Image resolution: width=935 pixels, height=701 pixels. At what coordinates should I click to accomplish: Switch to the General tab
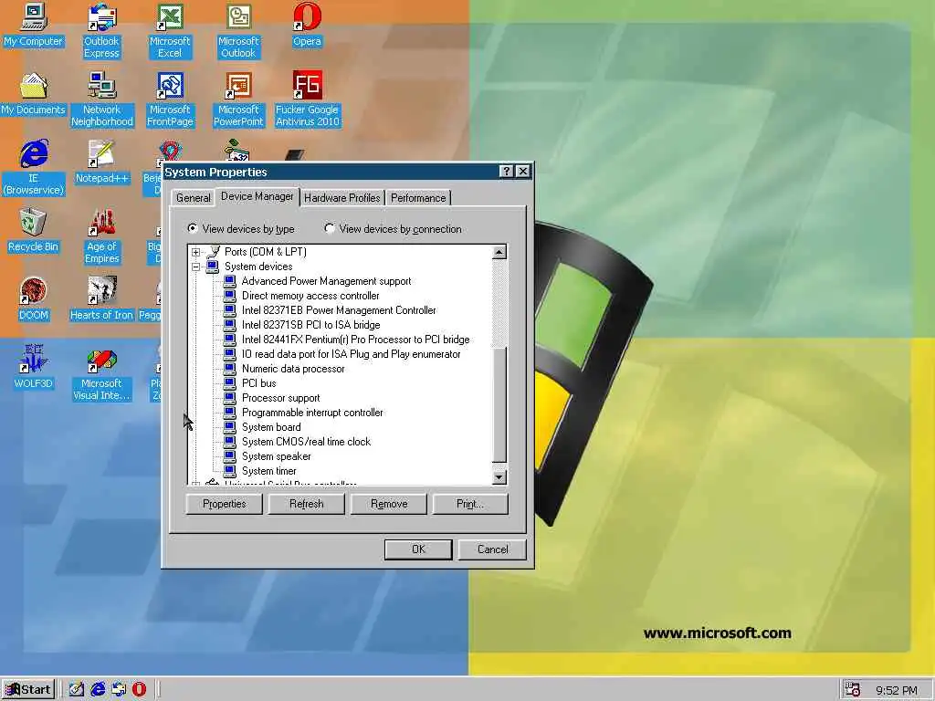coord(194,198)
